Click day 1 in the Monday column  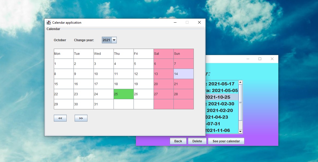pos(64,64)
